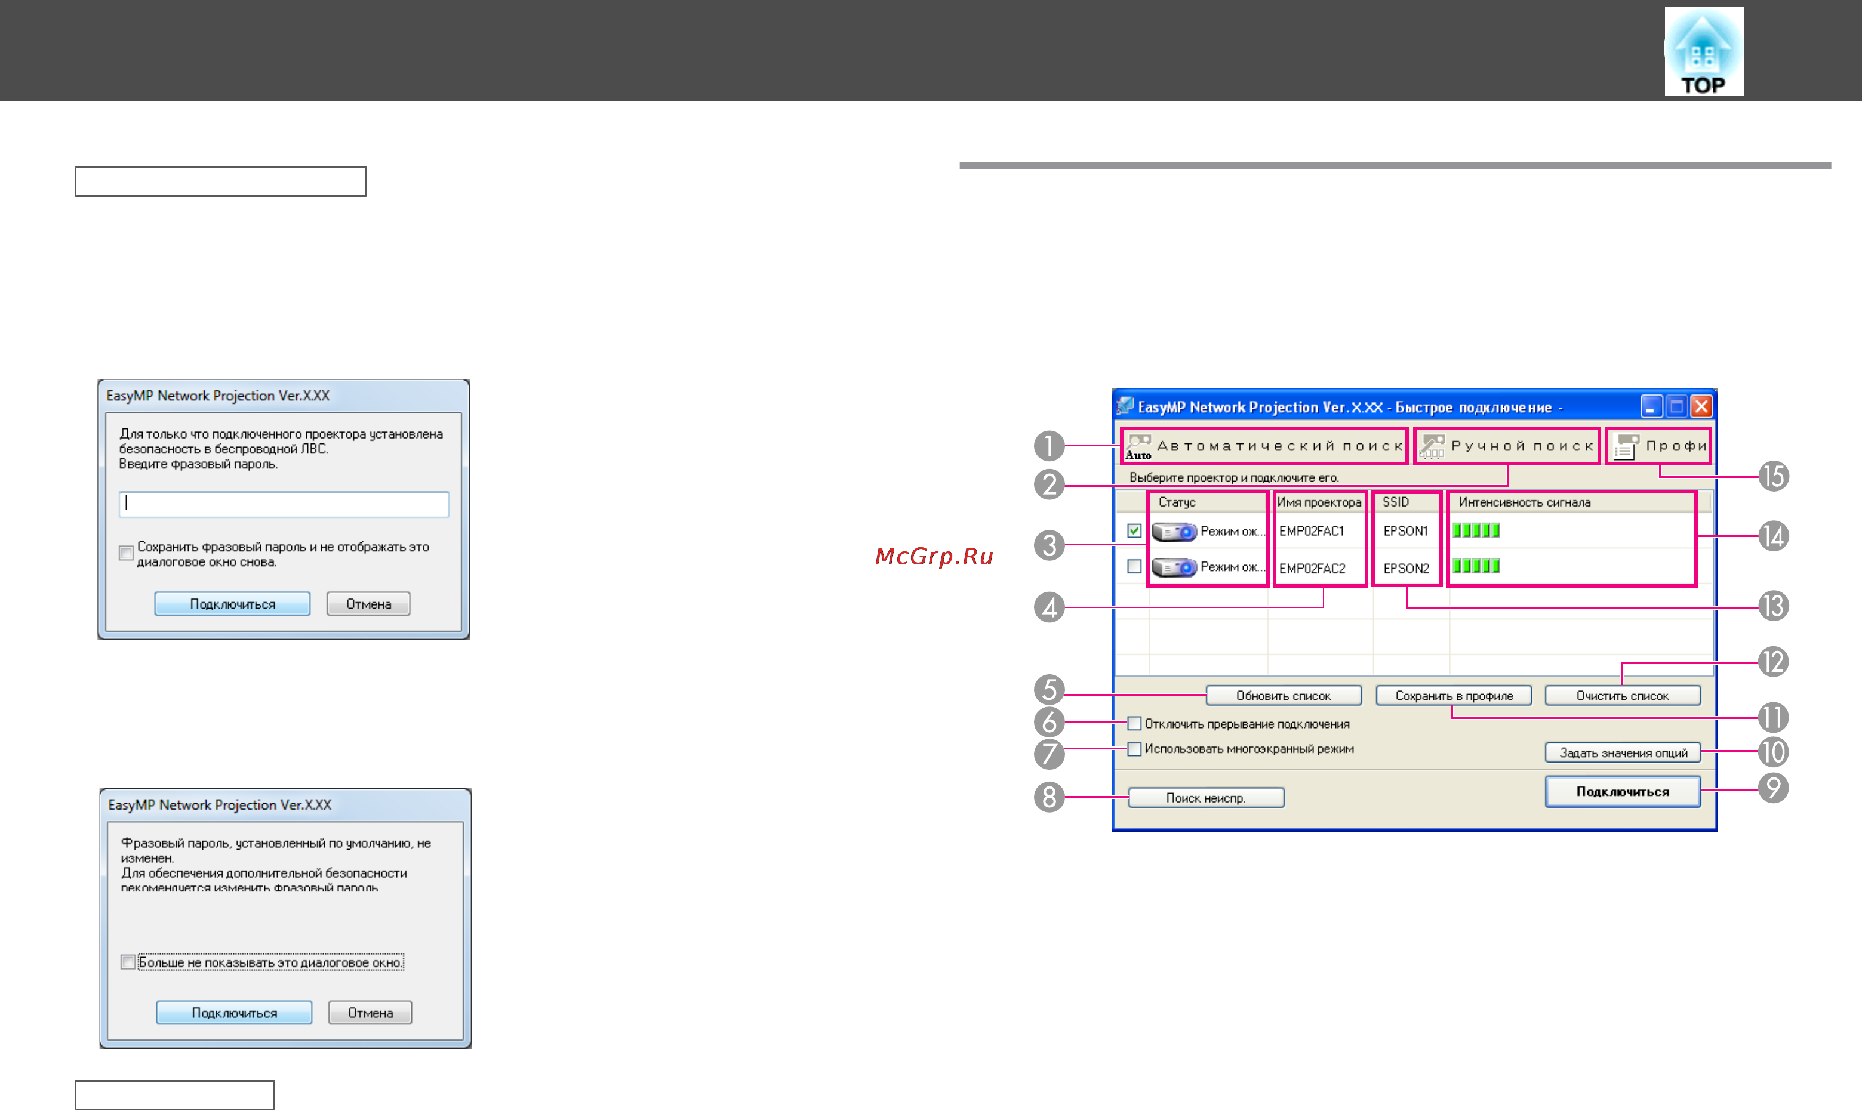Click the EPSON1 SSID cell
Viewport: 1862px width, 1111px height.
(x=1406, y=532)
